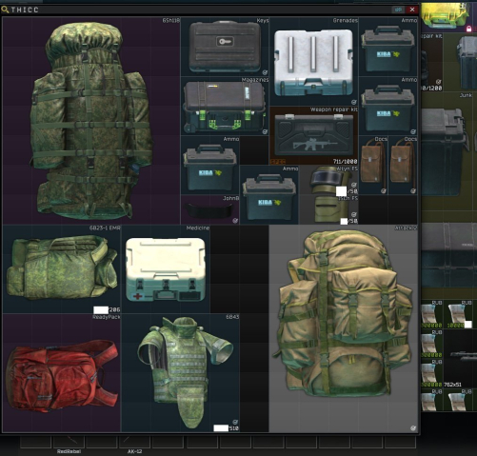The image size is (477, 456).
Task: Click the pink lock icon on the yellow case
Action: click(x=468, y=29)
